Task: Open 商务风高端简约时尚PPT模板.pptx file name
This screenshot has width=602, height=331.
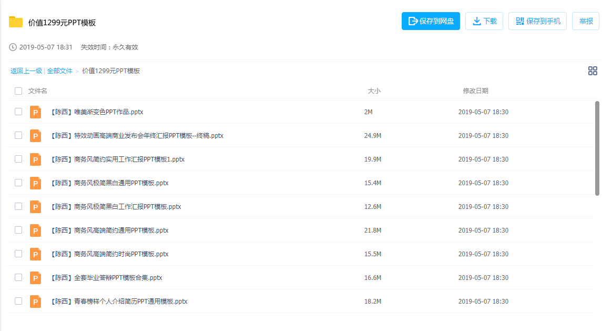Action: coord(109,254)
